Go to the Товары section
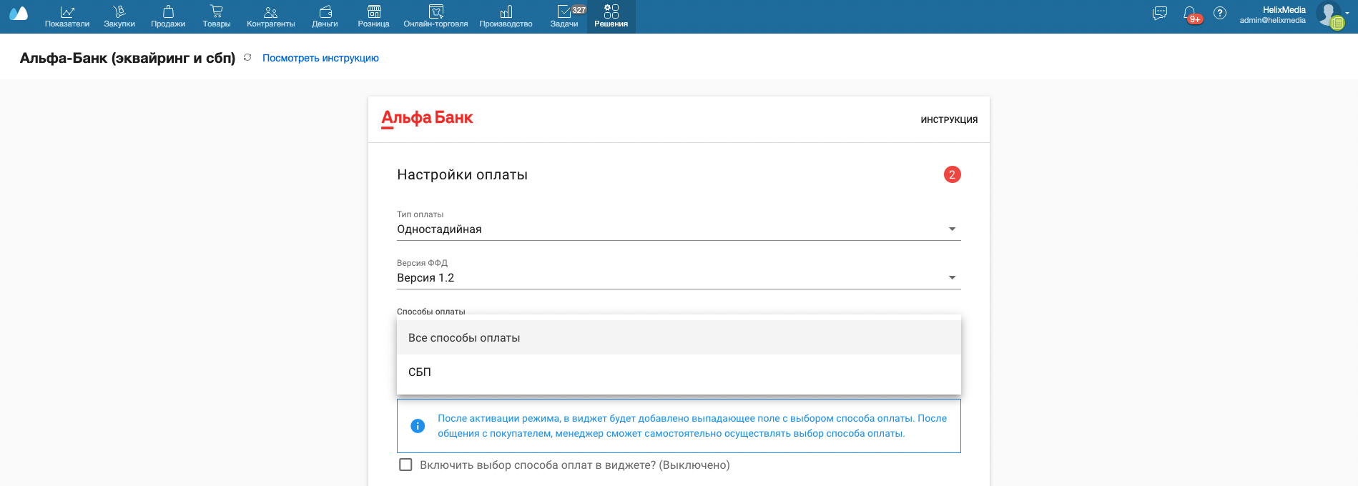1358x486 pixels. pos(217,16)
